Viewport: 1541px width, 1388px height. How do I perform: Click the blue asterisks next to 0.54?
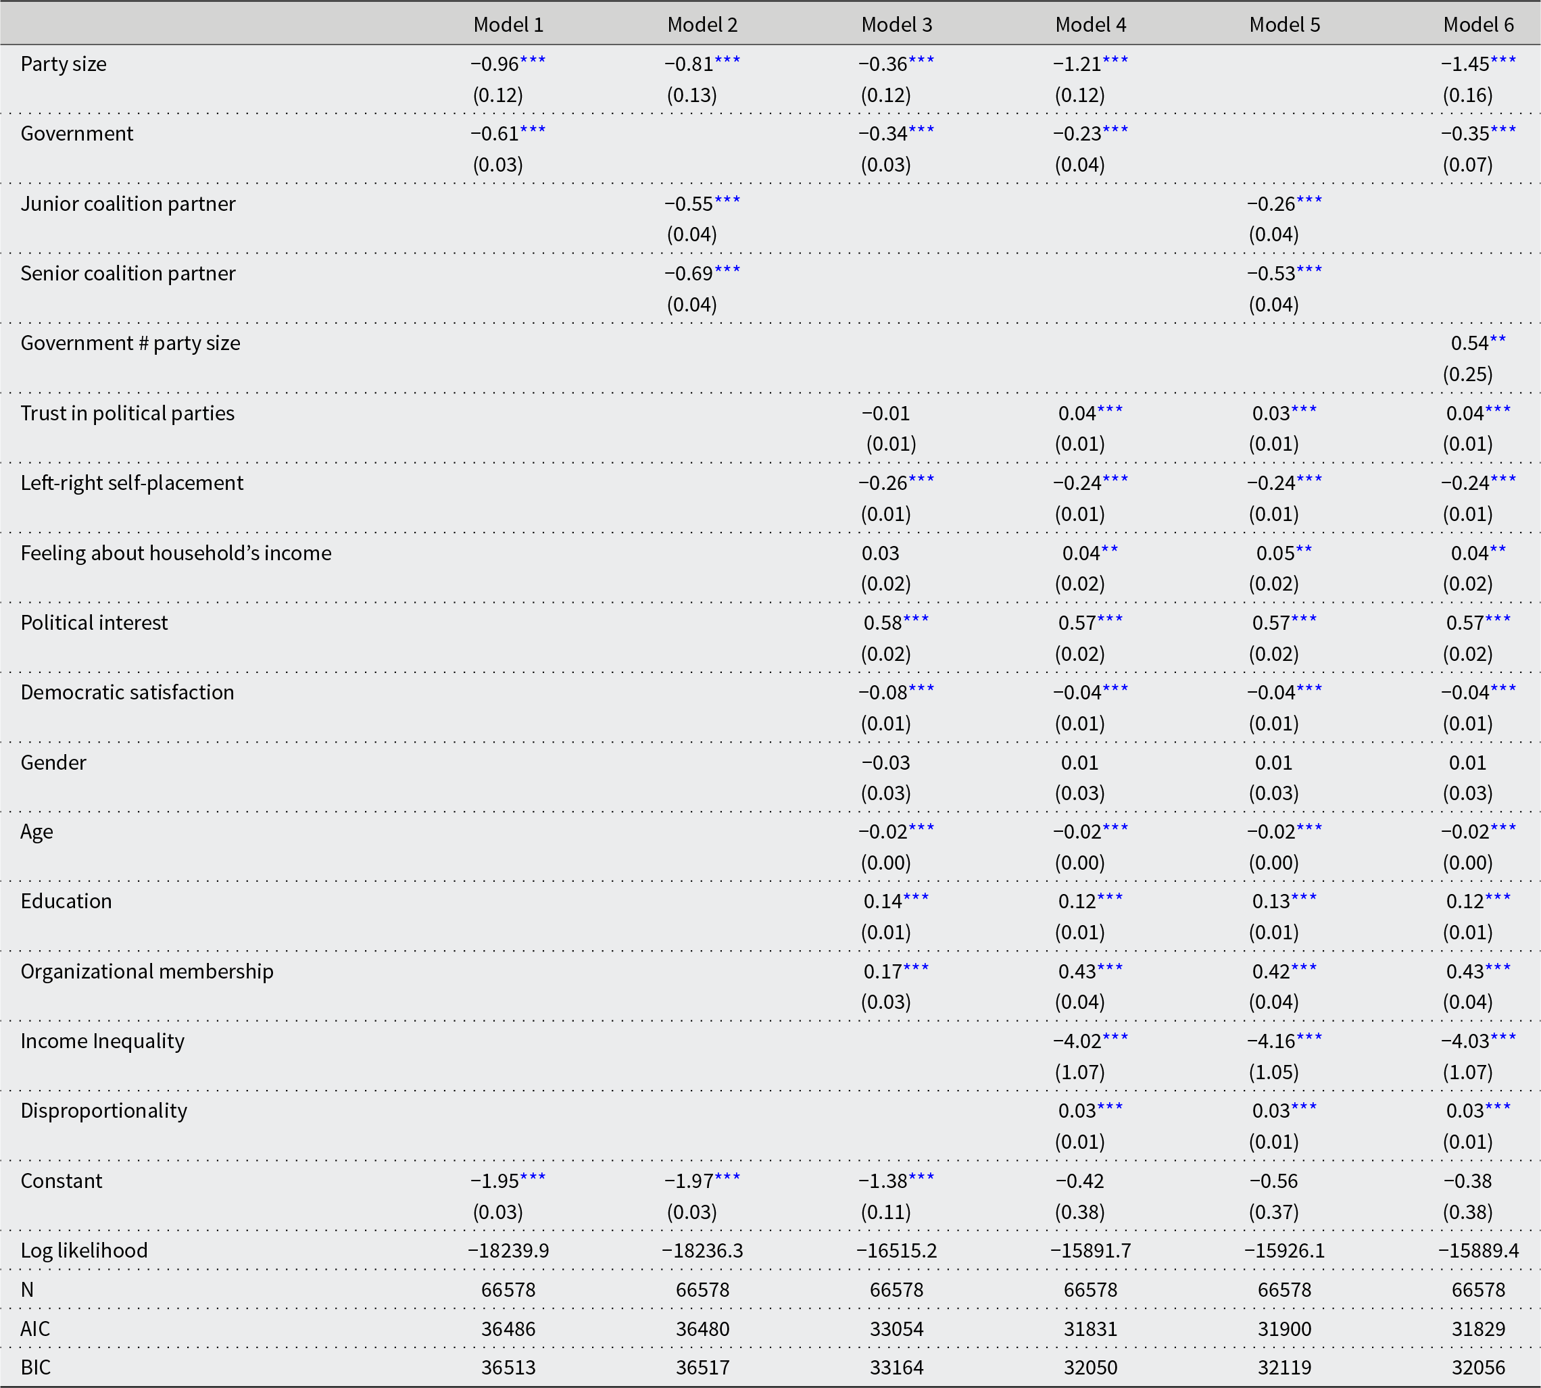(1498, 339)
